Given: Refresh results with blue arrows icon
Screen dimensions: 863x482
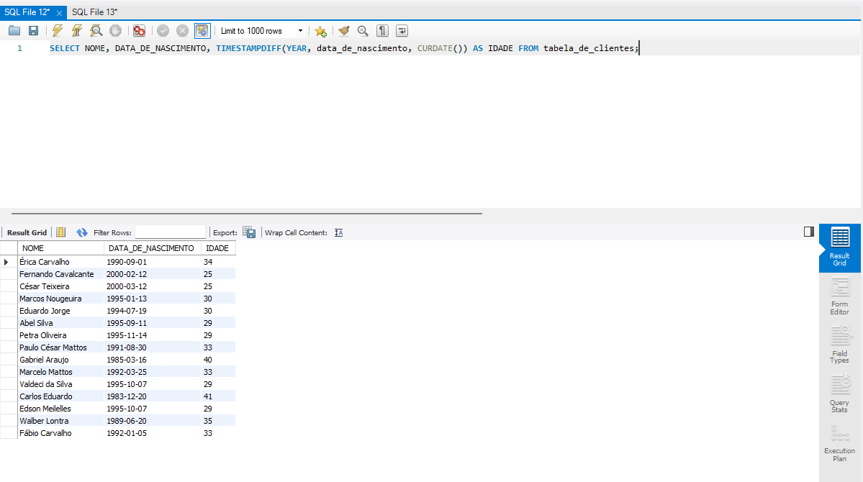Looking at the screenshot, I should tap(82, 232).
